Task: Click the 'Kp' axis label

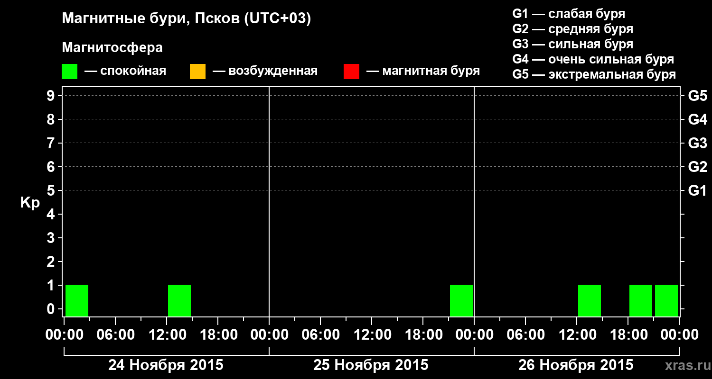Action: 29,203
